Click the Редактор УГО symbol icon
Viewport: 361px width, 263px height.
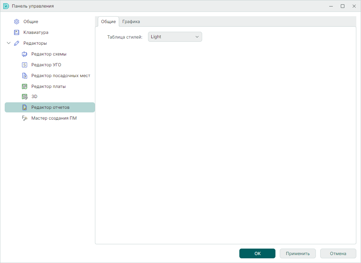25,65
